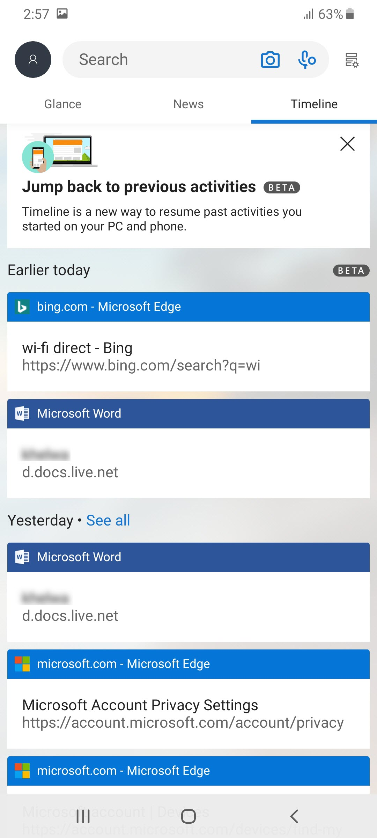The image size is (377, 838).
Task: Open feed settings icon beside search
Action: 352,60
